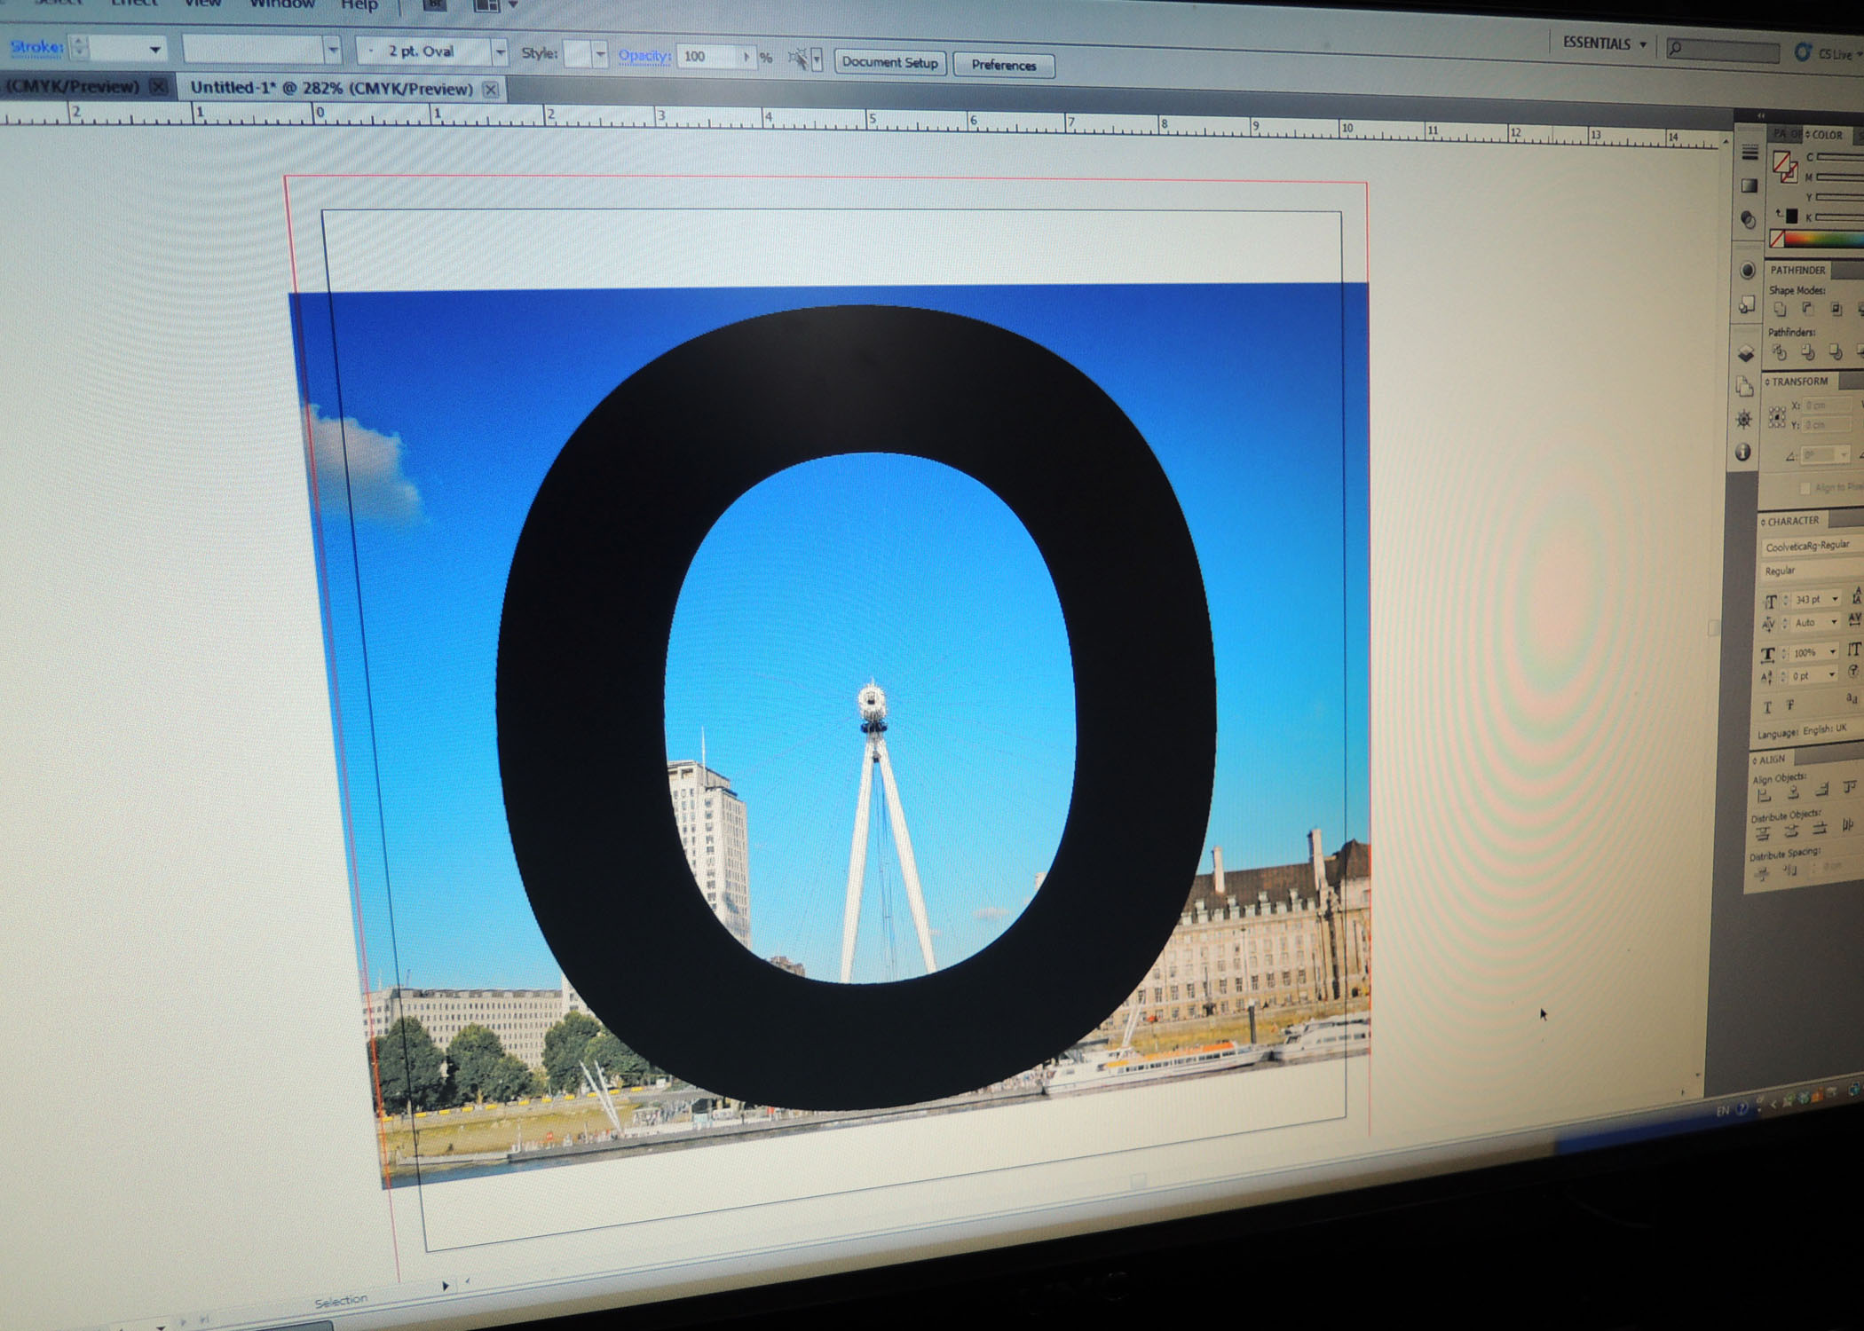This screenshot has width=1864, height=1331.
Task: Click the Unite shape mode icon
Action: [1780, 309]
